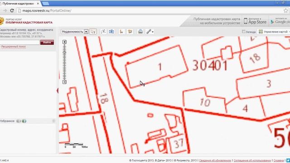Screen dimensions: 290x163
Task: Reload the page with the refresh button
Action: click(12, 10)
